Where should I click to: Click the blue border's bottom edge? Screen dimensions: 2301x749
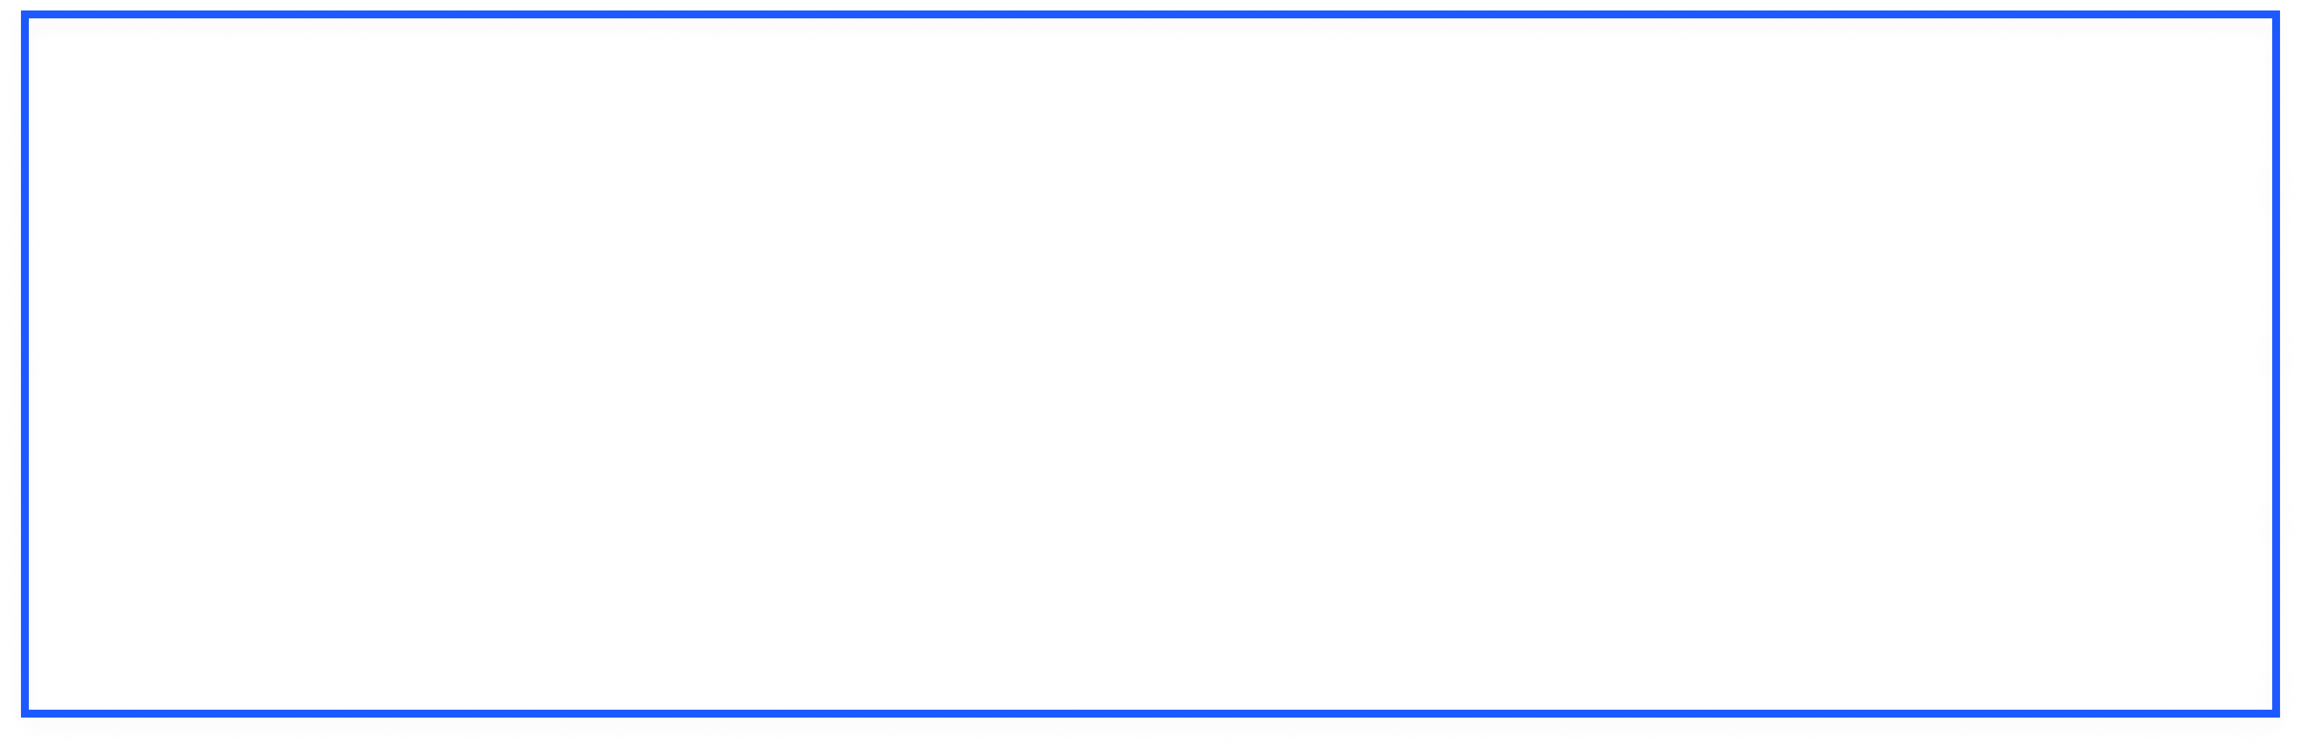coord(1150,712)
